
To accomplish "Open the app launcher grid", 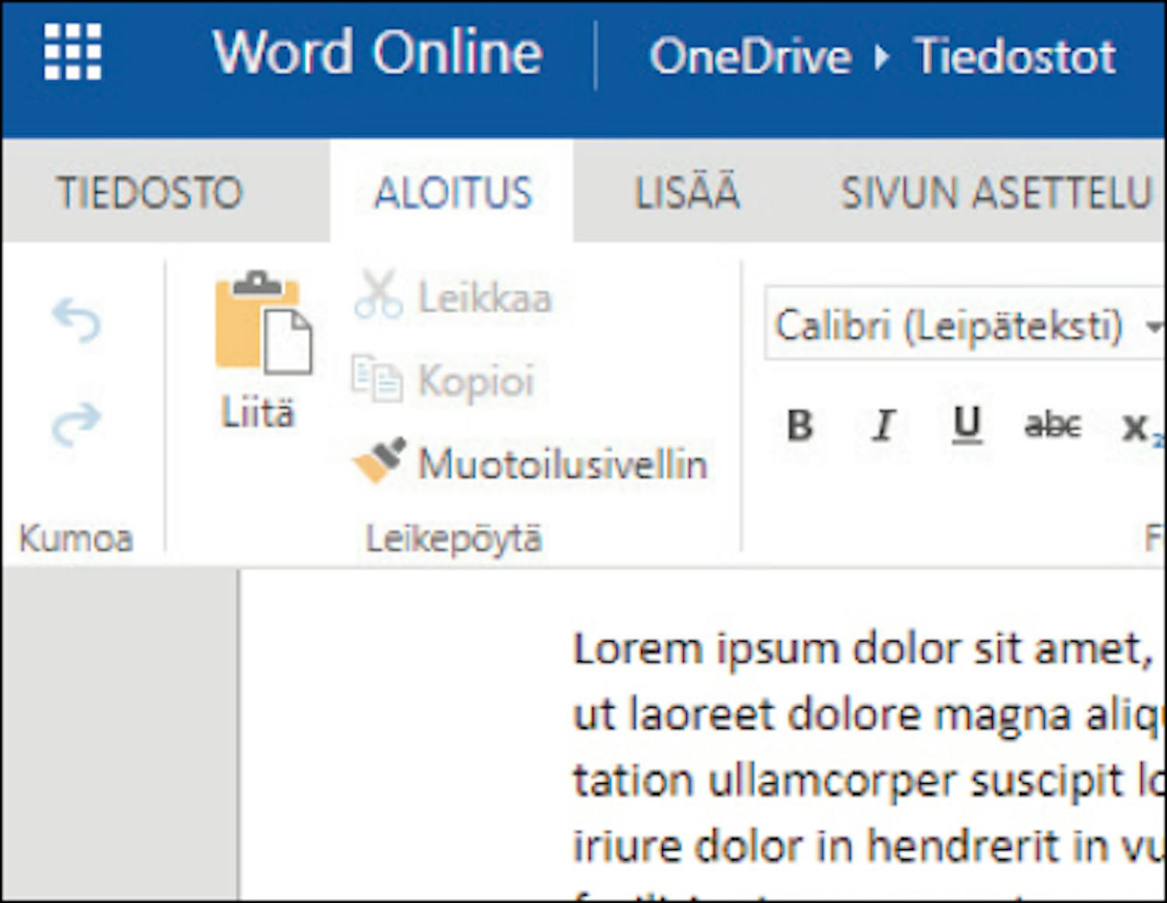I will click(72, 51).
